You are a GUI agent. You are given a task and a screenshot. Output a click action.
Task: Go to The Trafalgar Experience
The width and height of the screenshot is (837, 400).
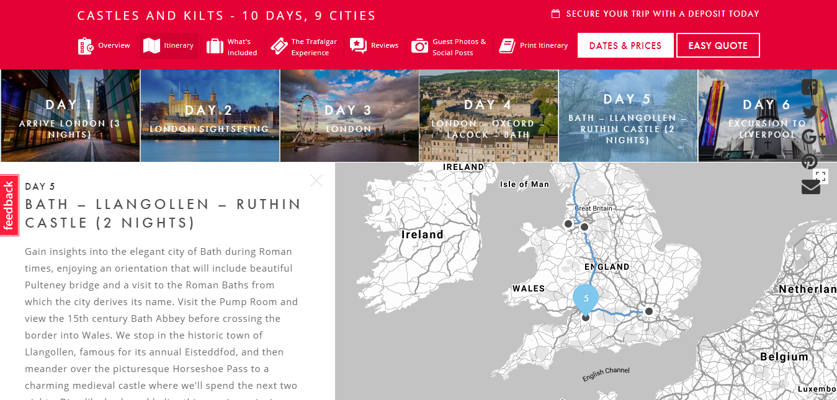point(304,47)
